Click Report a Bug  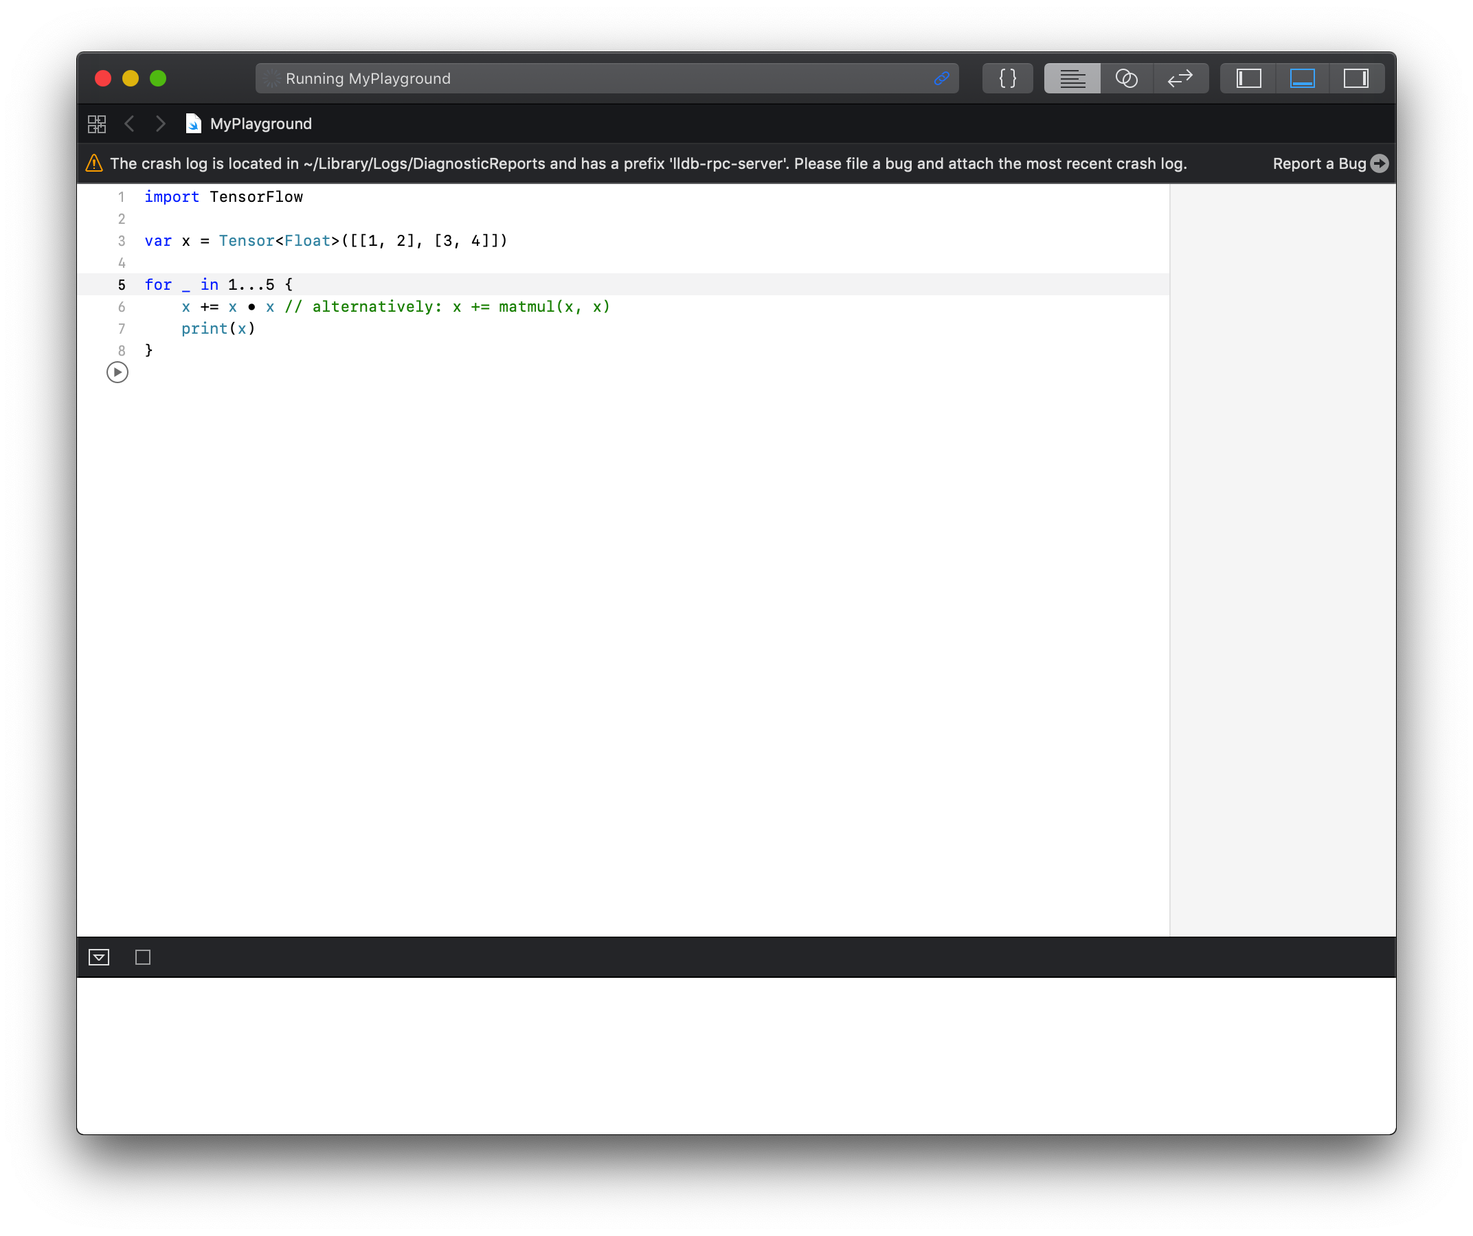[1320, 163]
